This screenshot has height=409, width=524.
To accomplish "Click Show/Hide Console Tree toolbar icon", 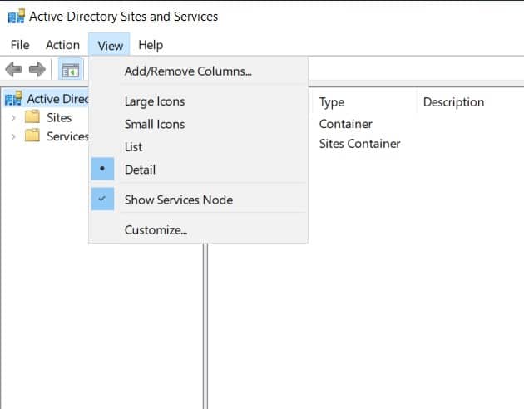I will [x=70, y=71].
